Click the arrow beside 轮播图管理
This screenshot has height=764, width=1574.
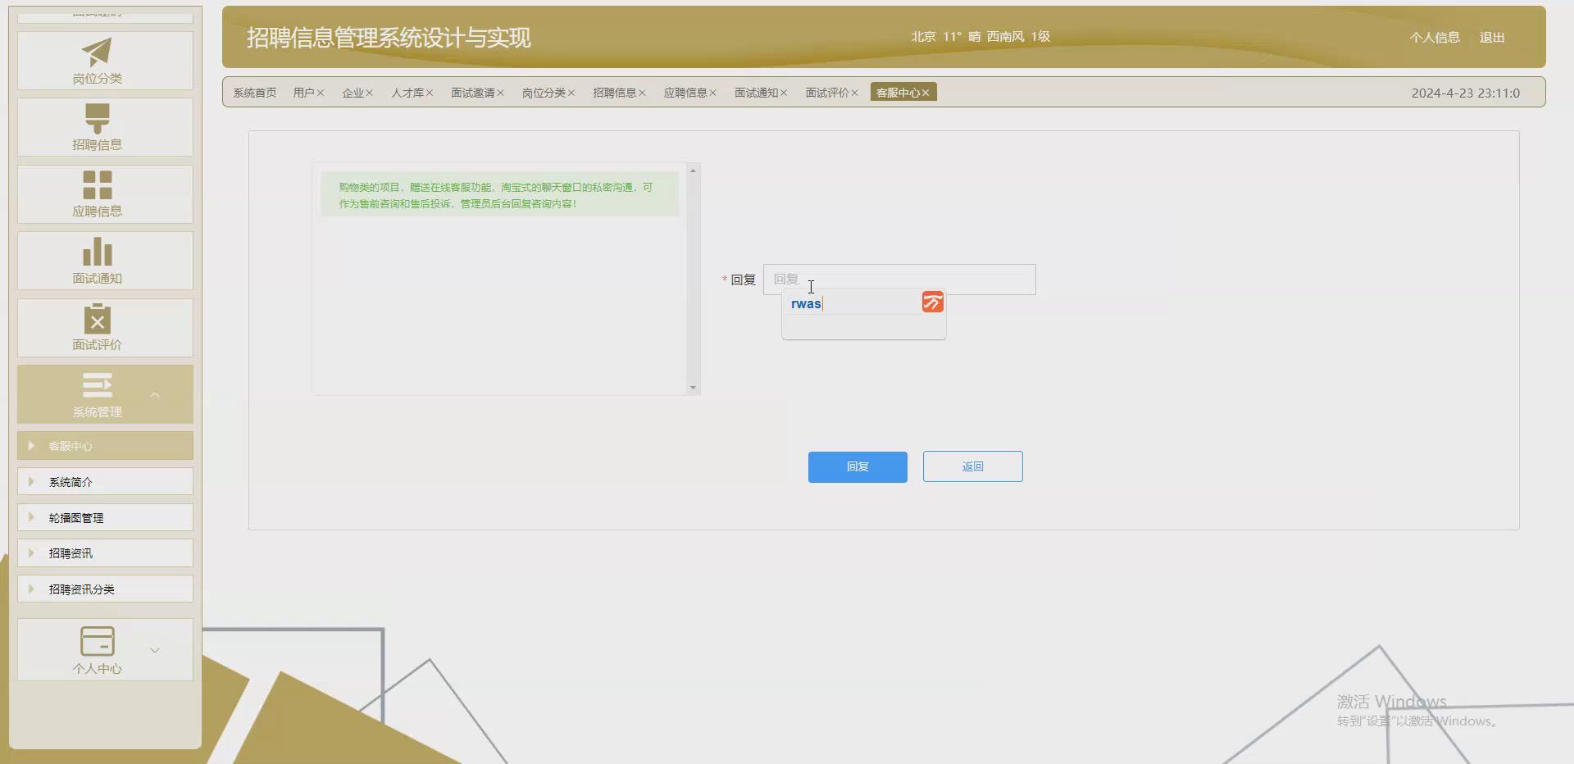(31, 517)
